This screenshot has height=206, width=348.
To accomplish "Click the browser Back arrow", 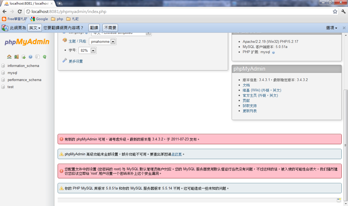I will click(4, 12).
